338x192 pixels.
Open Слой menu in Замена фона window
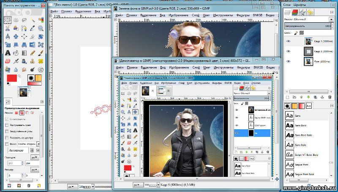tap(195, 15)
